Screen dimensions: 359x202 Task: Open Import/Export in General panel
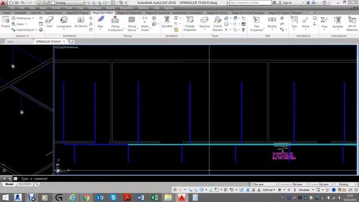[x=24, y=30]
